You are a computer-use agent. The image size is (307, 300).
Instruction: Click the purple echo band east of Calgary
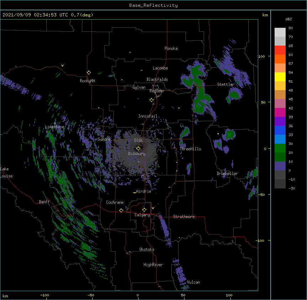[x=164, y=226]
